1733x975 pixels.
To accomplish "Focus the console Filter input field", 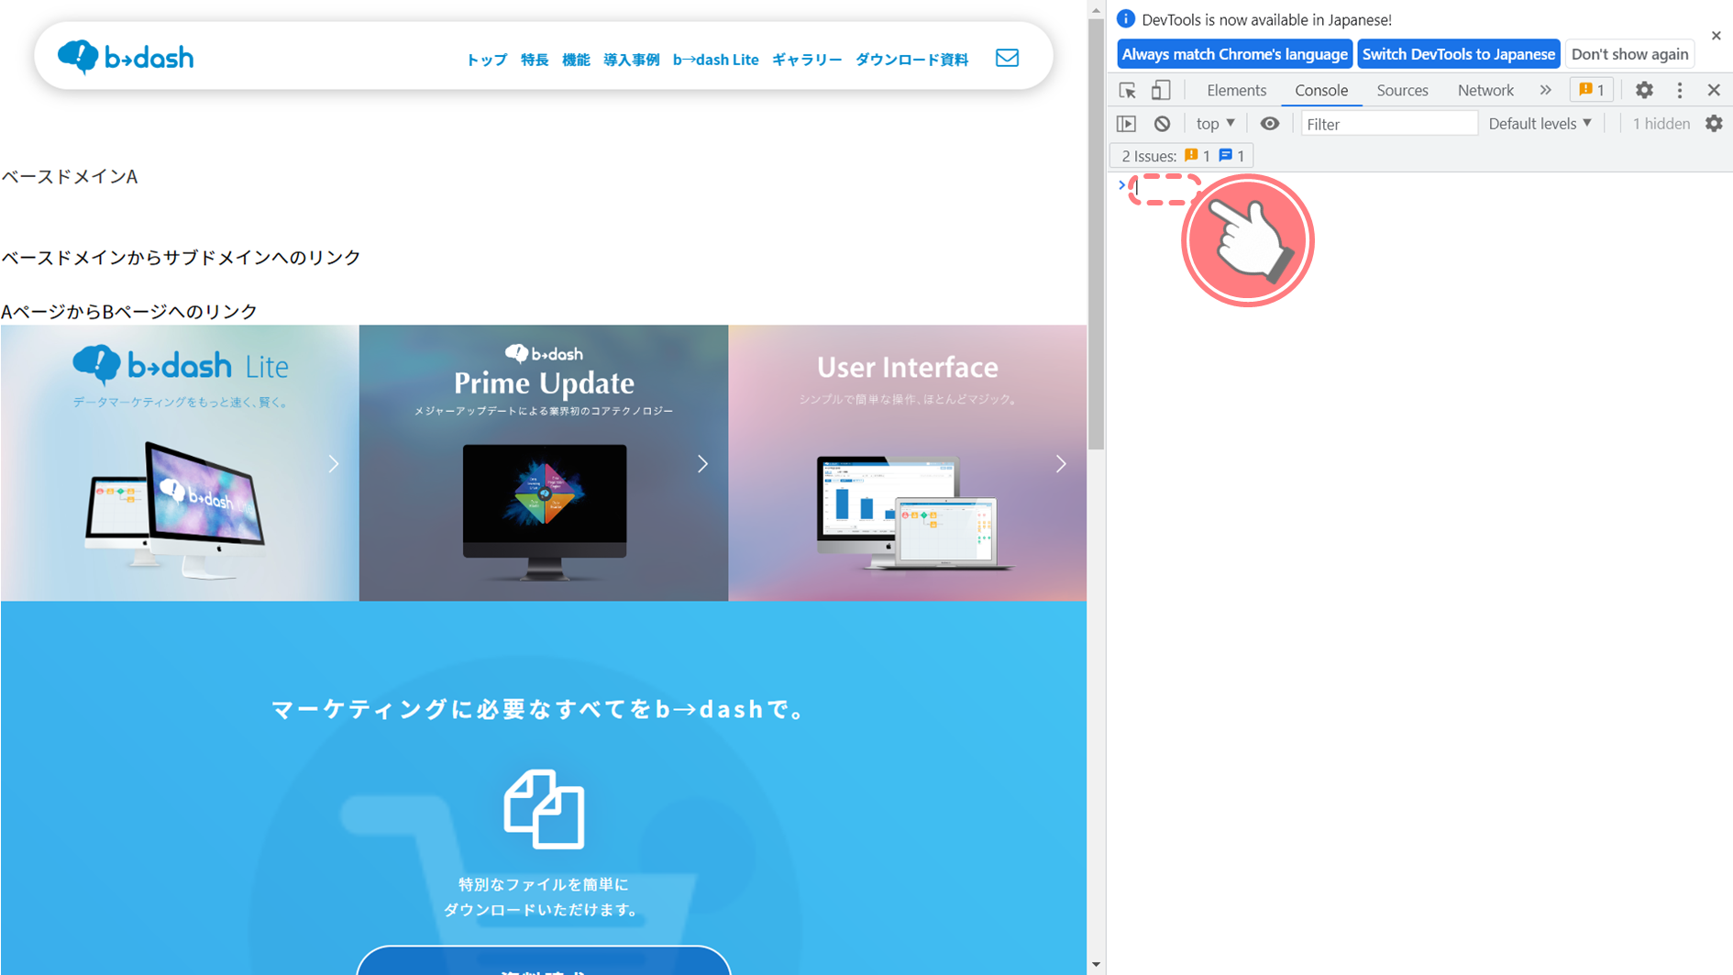I will pyautogui.click(x=1389, y=124).
